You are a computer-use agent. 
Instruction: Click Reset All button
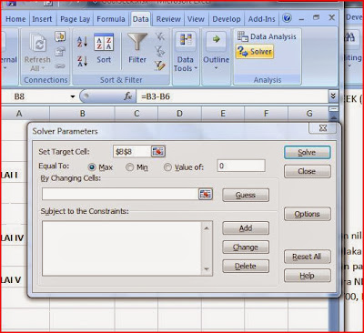click(x=307, y=257)
